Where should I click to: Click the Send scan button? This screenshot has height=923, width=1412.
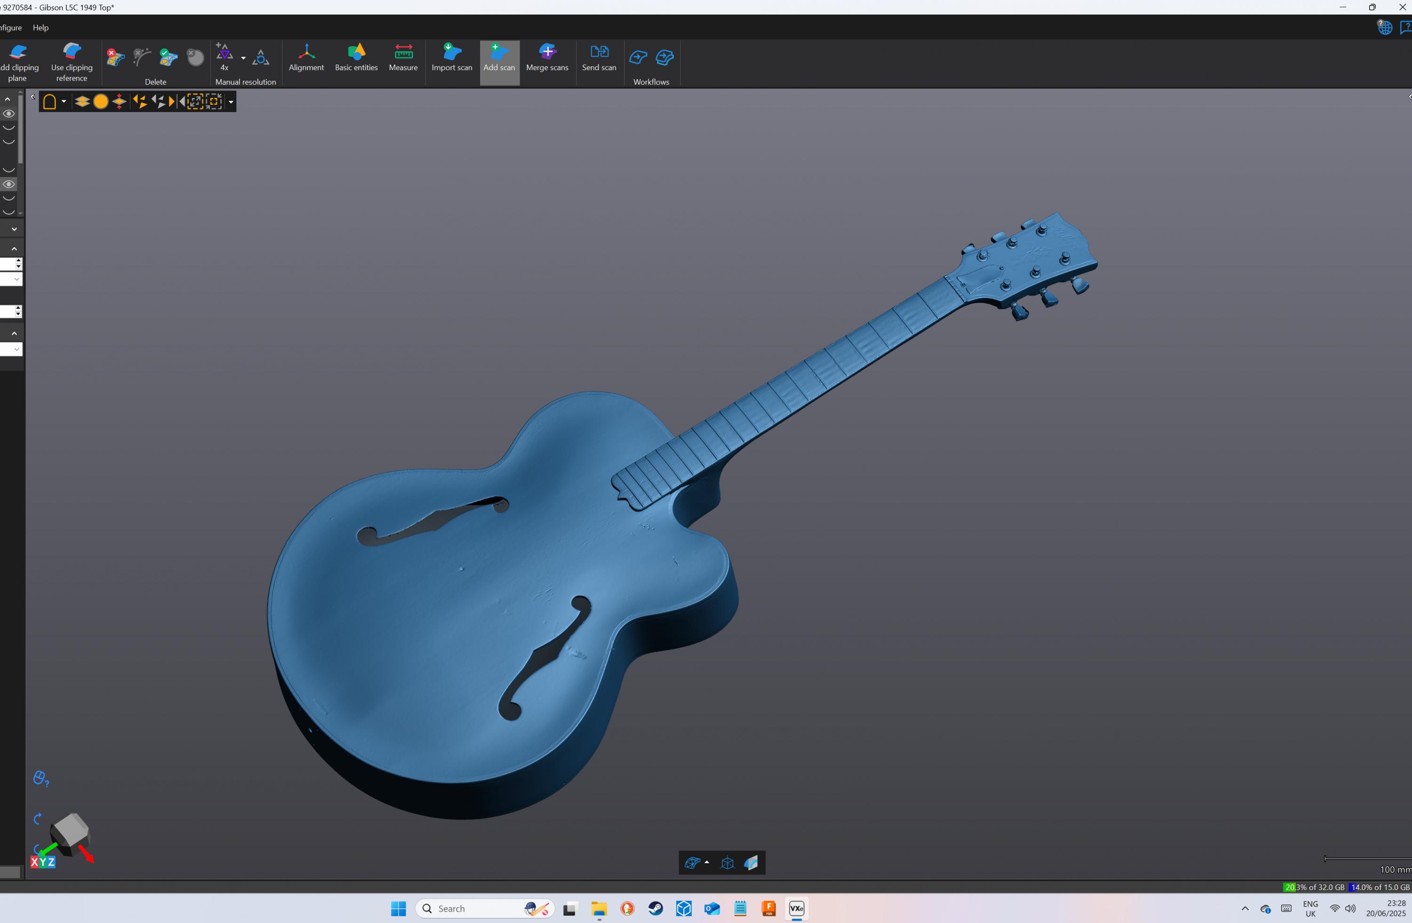pyautogui.click(x=599, y=57)
